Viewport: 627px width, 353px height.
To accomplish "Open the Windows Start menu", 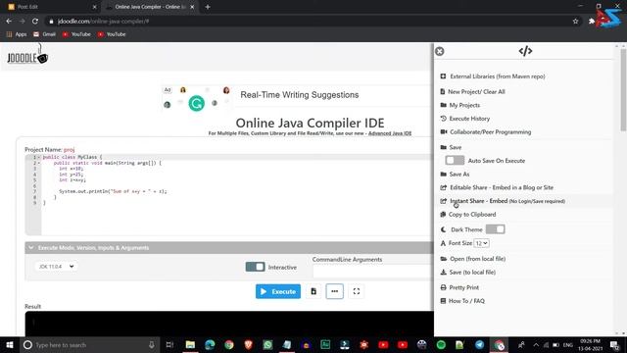I will pyautogui.click(x=10, y=344).
